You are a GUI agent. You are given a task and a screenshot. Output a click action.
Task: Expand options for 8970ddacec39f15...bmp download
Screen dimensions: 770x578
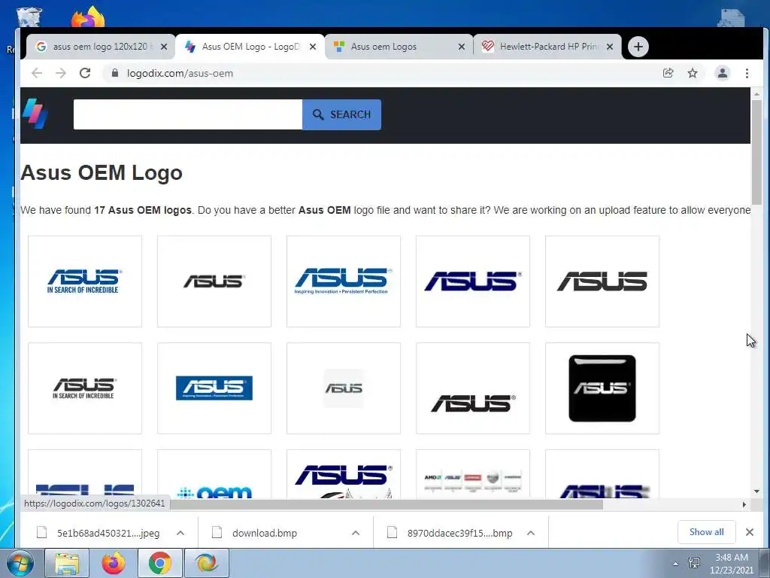click(531, 533)
